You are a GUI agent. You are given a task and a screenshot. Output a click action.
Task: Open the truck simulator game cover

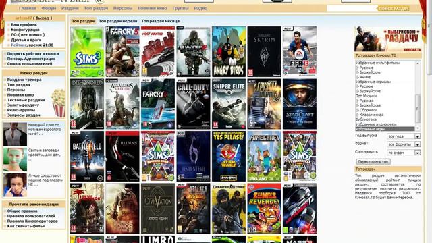(264, 104)
